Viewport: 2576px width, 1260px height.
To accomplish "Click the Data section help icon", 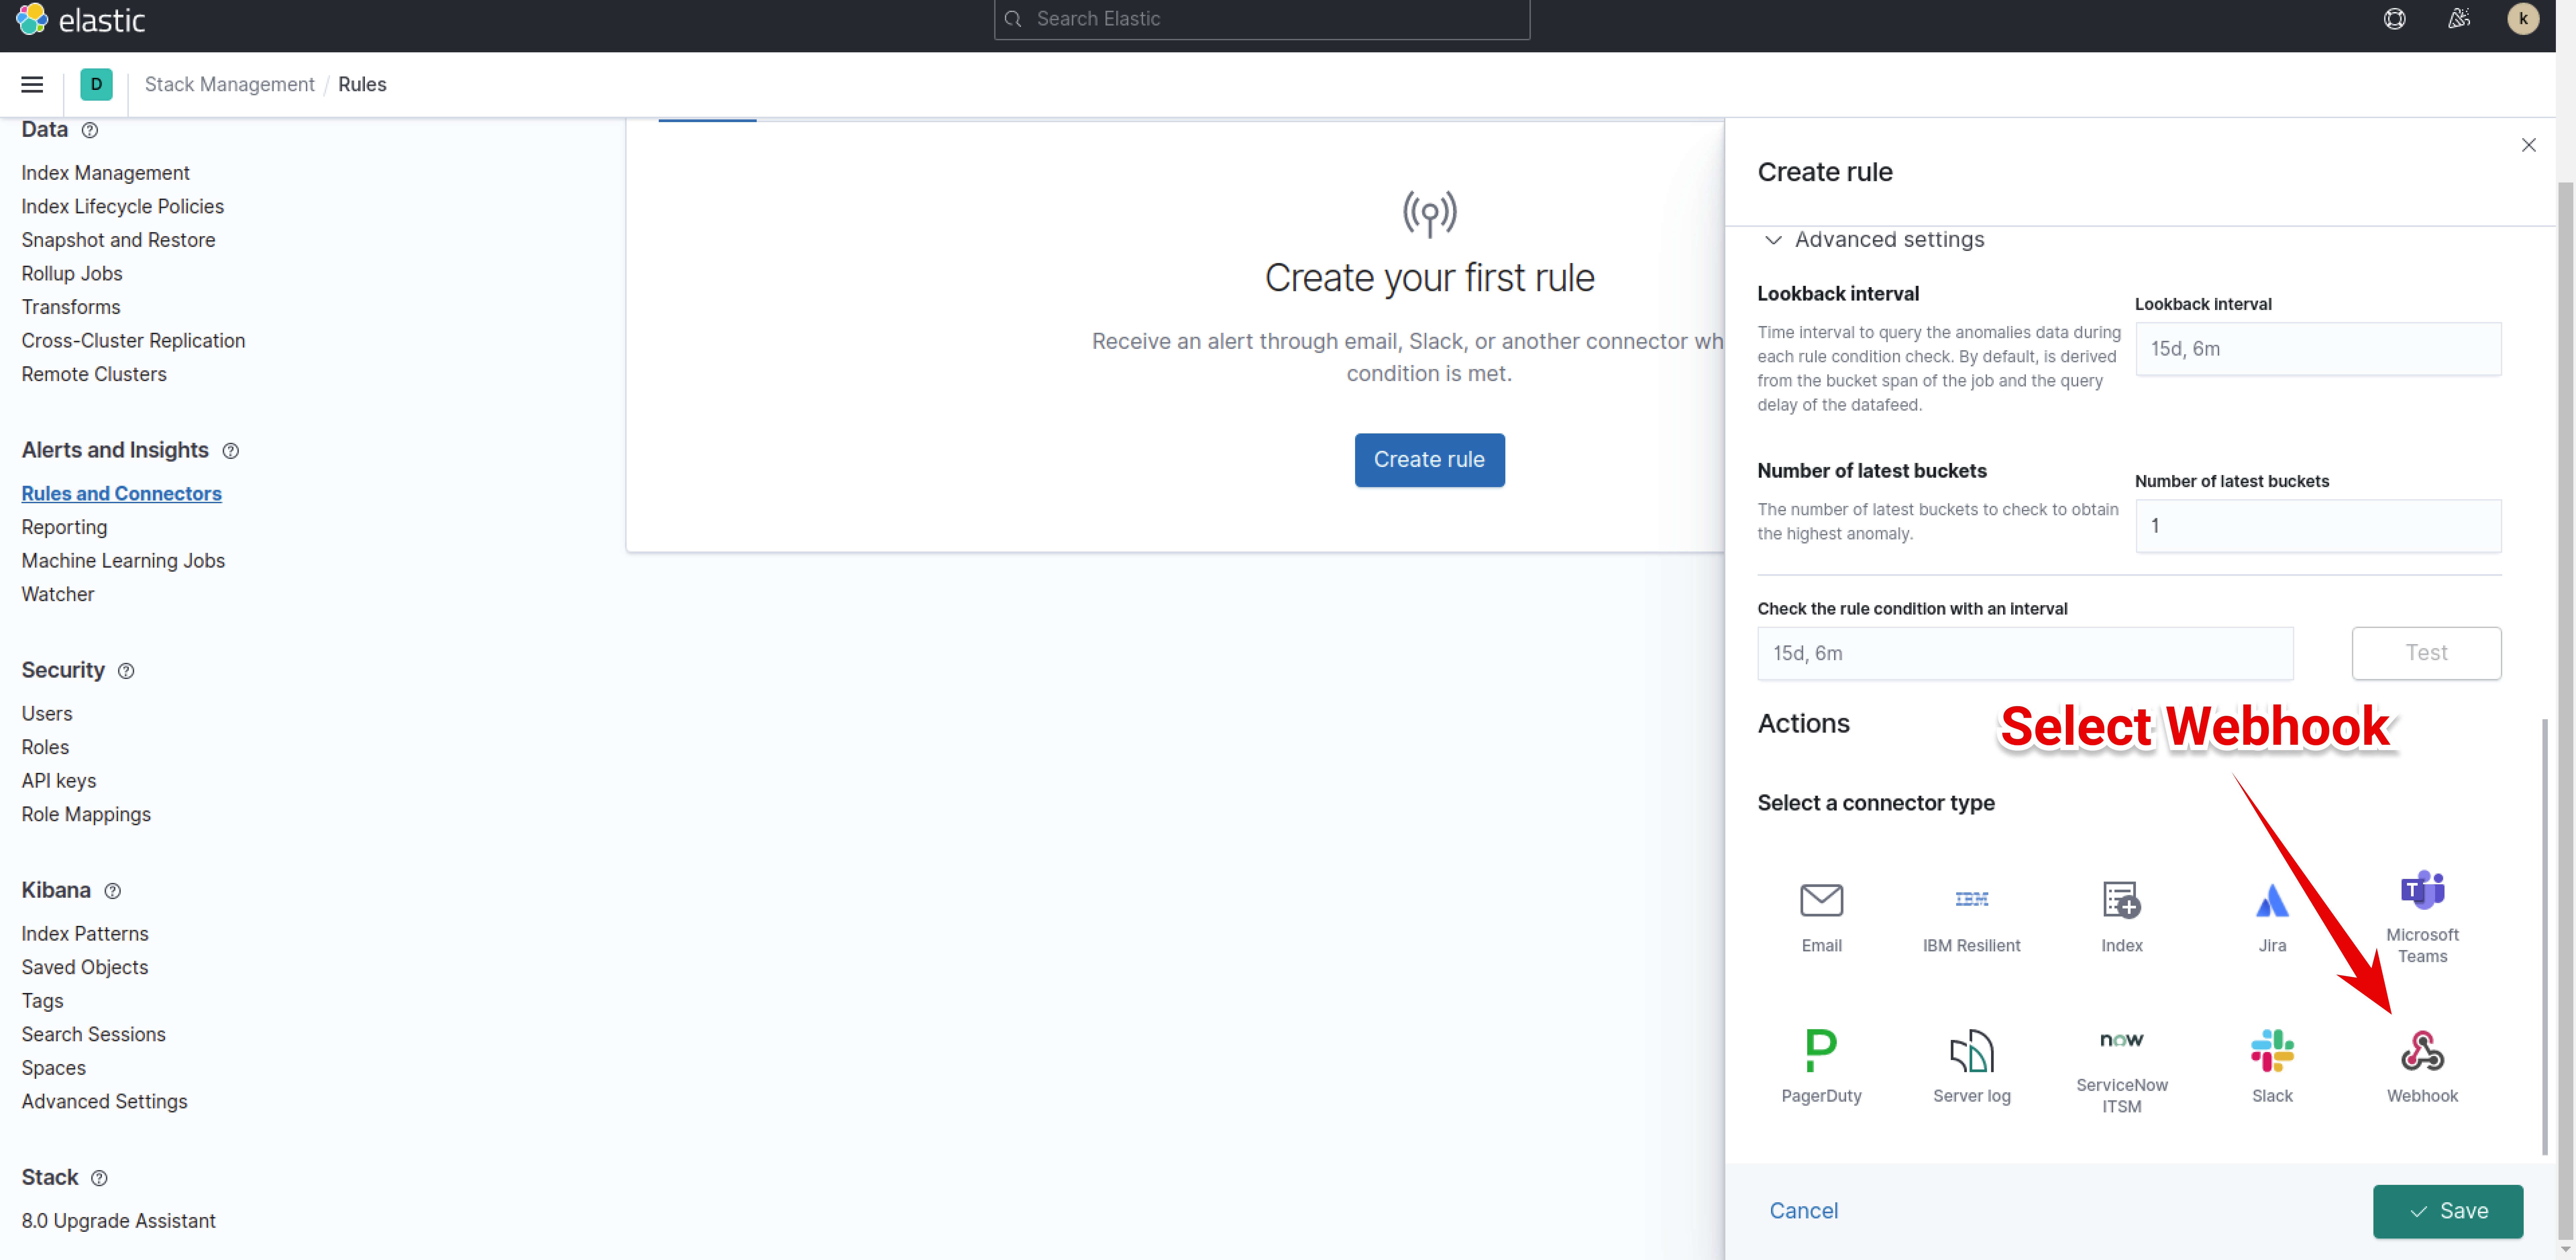I will pyautogui.click(x=90, y=130).
